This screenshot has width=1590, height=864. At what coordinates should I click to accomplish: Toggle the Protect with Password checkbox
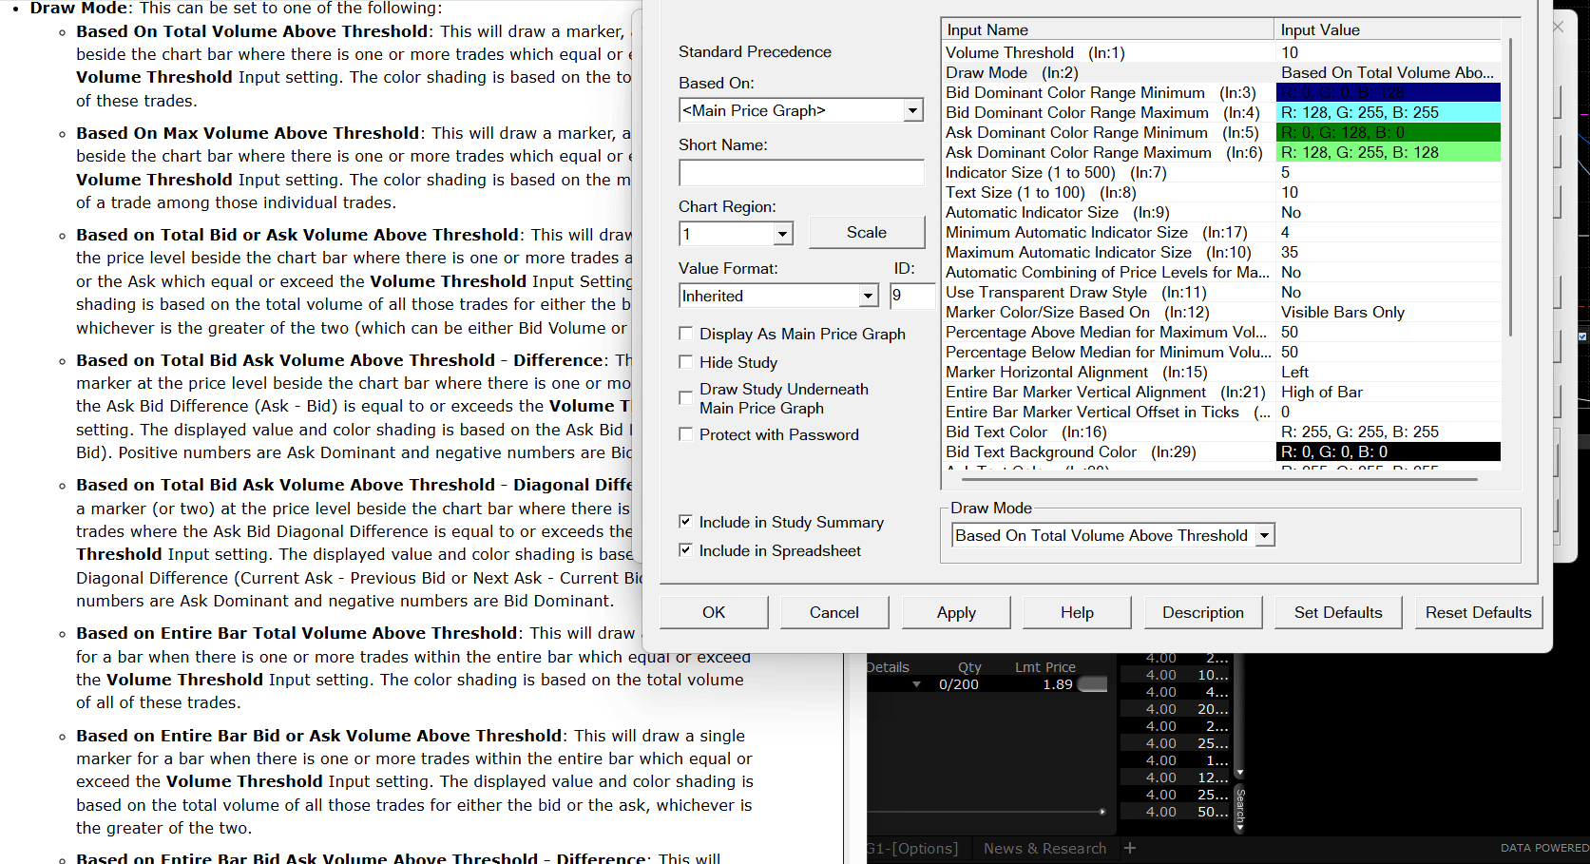click(686, 434)
